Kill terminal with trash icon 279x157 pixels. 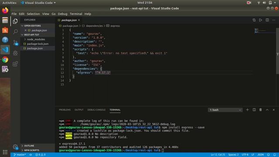pyautogui.click(x=261, y=110)
